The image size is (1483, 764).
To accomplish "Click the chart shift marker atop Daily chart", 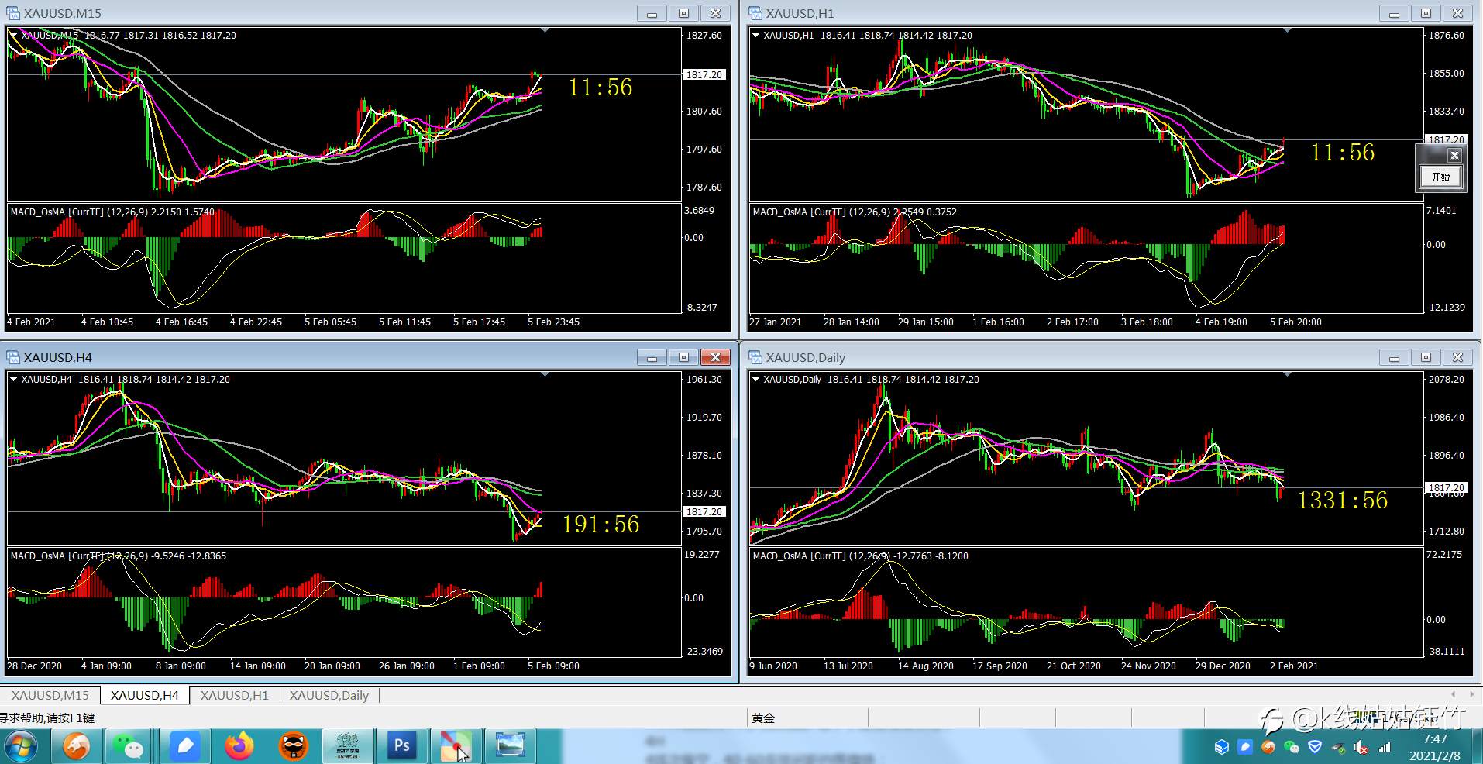I will 1287,374.
